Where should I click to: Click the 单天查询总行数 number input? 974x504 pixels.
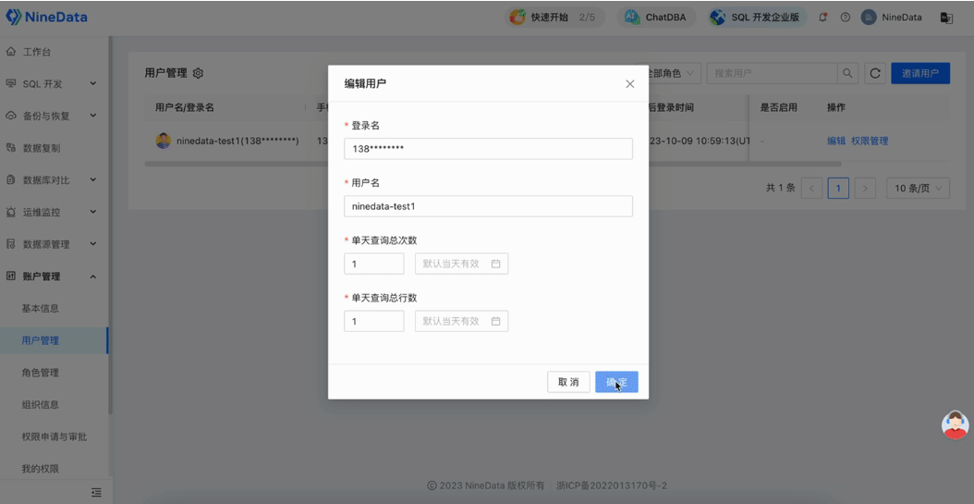[373, 322]
